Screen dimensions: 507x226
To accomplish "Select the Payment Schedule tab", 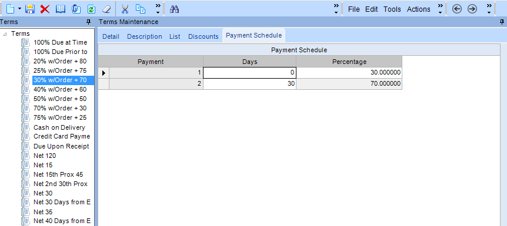I will 254,35.
